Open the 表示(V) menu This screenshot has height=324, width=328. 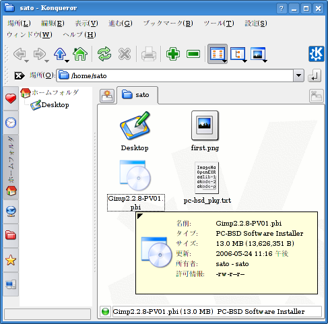tap(86, 23)
